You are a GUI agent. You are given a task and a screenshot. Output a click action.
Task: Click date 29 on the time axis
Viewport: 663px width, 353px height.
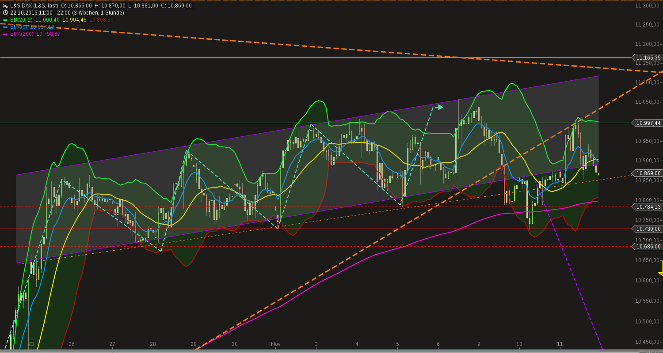pos(194,344)
